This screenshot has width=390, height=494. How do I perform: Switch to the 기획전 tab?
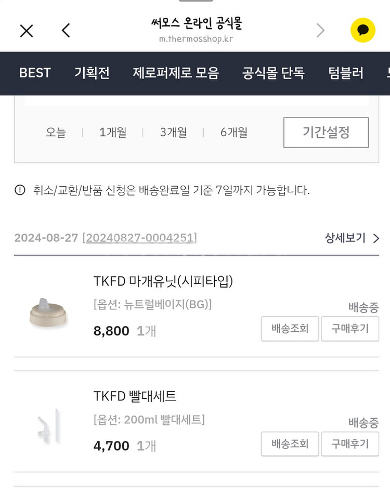click(x=92, y=73)
